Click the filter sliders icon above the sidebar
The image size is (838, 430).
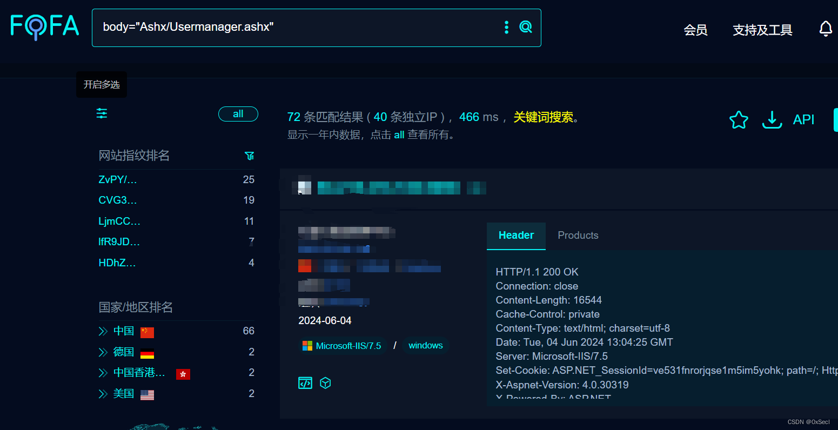click(102, 113)
